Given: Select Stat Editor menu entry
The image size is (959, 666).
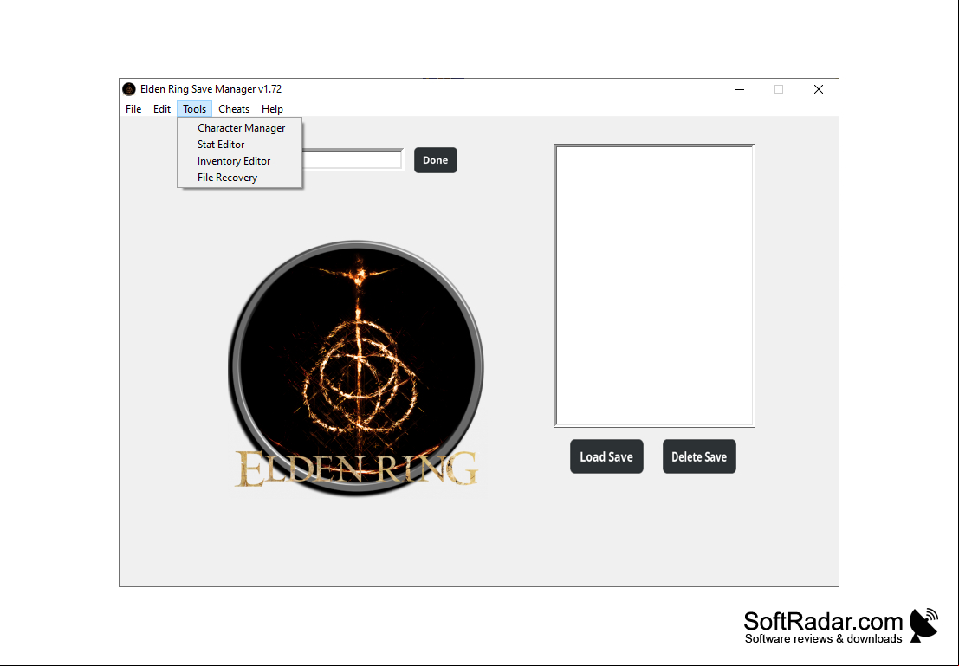Looking at the screenshot, I should tap(240, 145).
